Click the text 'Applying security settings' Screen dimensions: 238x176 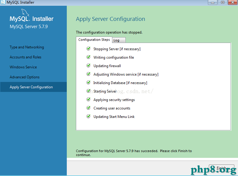[x=114, y=100]
